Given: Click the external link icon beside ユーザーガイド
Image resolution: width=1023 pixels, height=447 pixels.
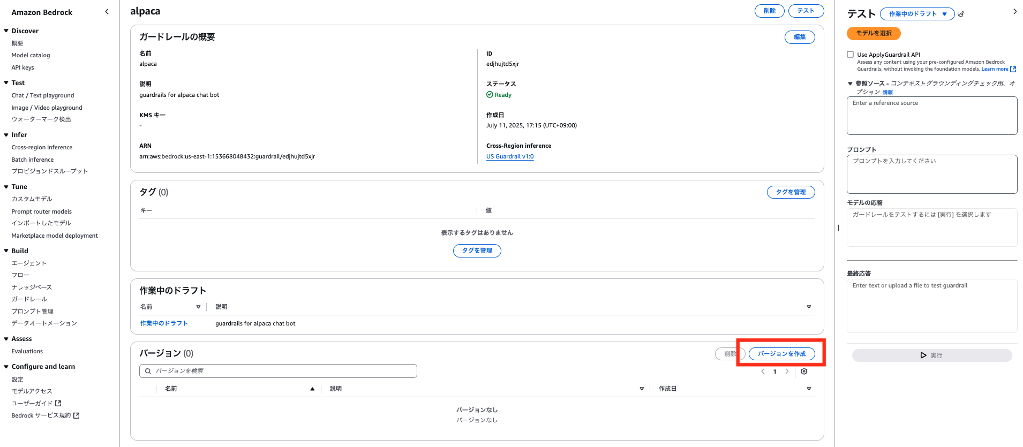Looking at the screenshot, I should pos(58,403).
